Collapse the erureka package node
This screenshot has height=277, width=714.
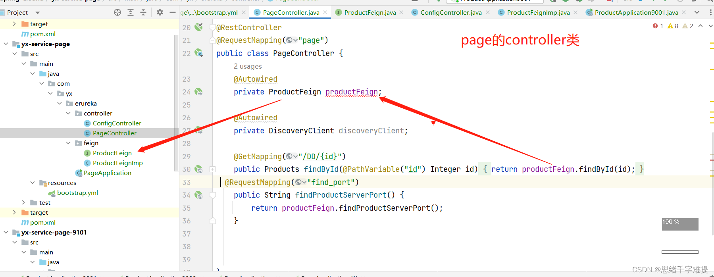(x=60, y=103)
